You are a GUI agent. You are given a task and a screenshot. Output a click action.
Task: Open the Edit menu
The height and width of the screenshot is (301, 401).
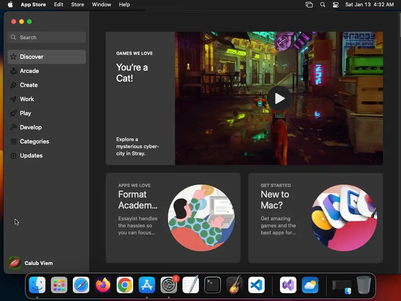tap(59, 4)
